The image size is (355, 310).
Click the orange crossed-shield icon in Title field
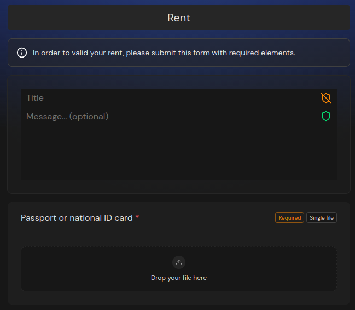(x=326, y=98)
